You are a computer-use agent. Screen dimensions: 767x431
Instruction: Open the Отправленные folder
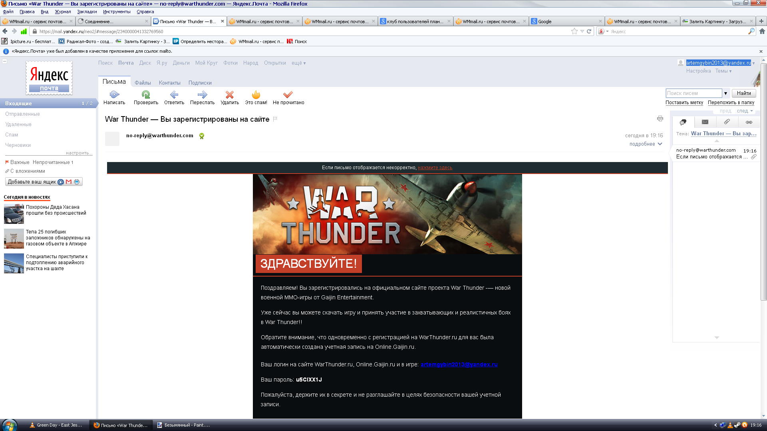tap(22, 114)
